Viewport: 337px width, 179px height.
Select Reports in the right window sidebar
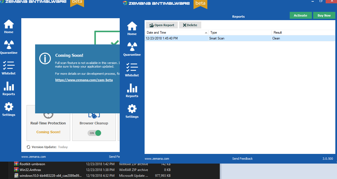tap(132, 90)
